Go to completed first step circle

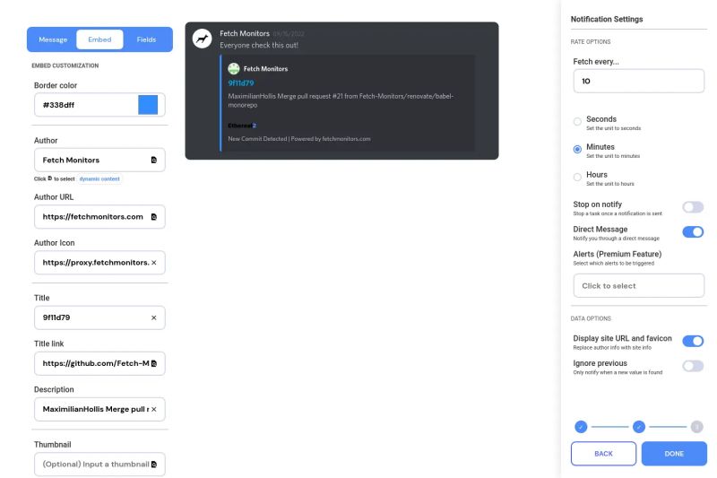(x=581, y=427)
